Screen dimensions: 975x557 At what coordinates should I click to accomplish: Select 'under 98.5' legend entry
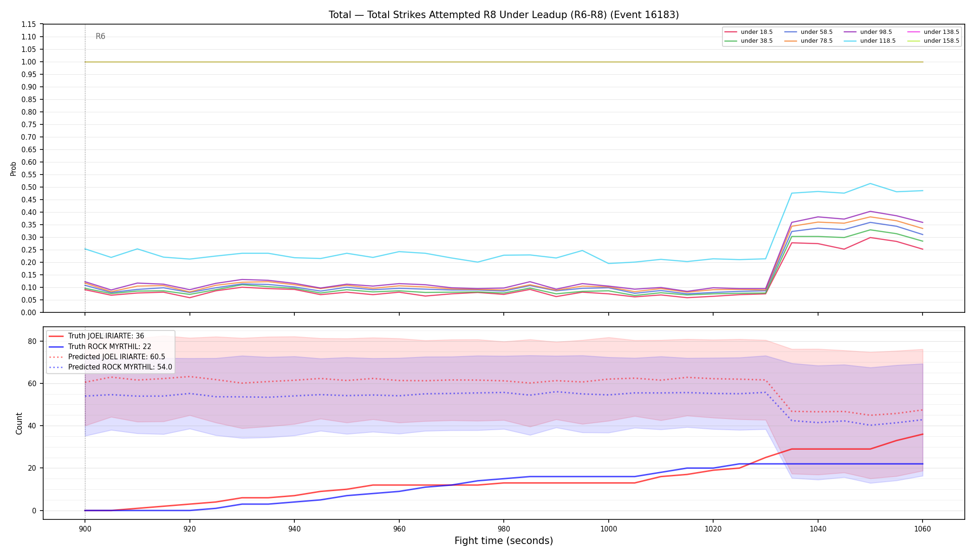point(868,32)
